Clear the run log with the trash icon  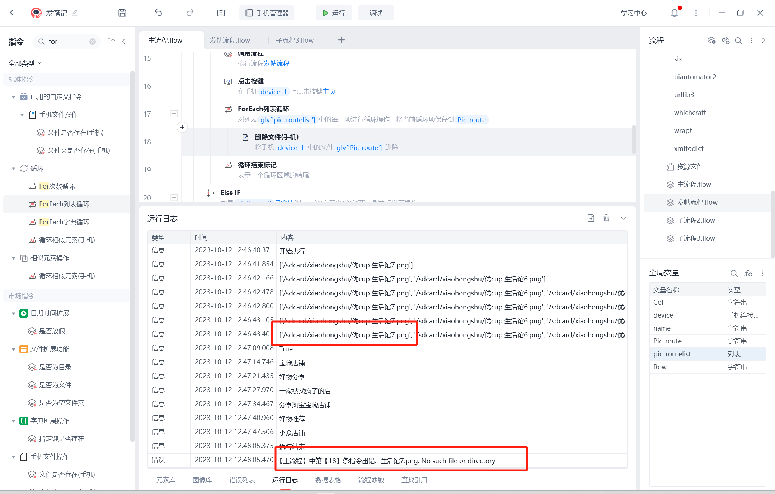coord(606,218)
